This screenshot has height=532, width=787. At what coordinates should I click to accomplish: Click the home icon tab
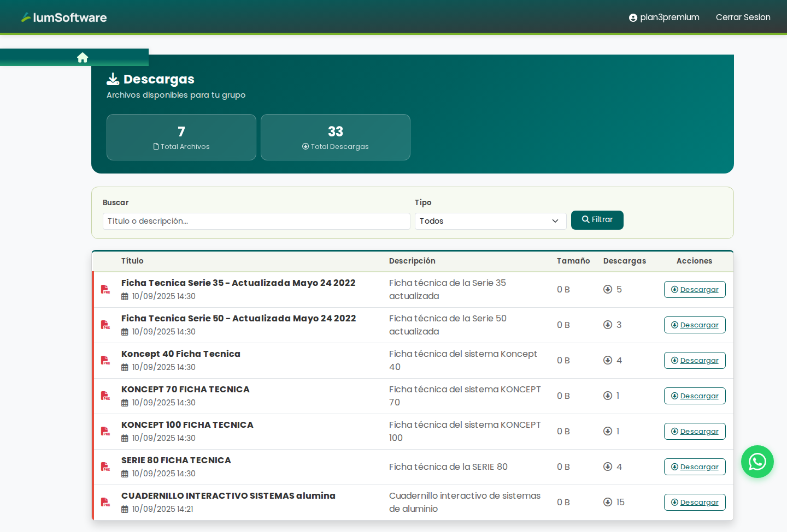pyautogui.click(x=83, y=58)
